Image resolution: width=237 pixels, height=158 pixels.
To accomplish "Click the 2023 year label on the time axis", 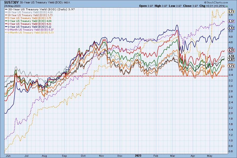I will (x=138, y=156).
